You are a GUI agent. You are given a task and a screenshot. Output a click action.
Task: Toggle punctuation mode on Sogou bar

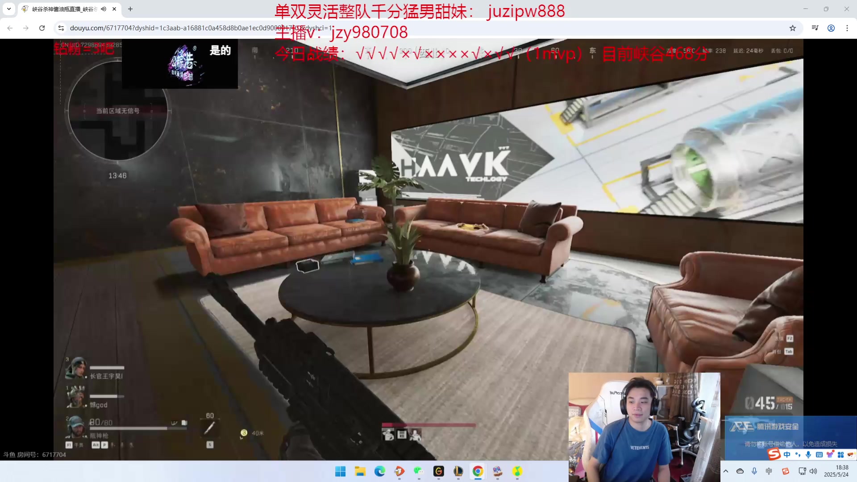click(x=798, y=455)
